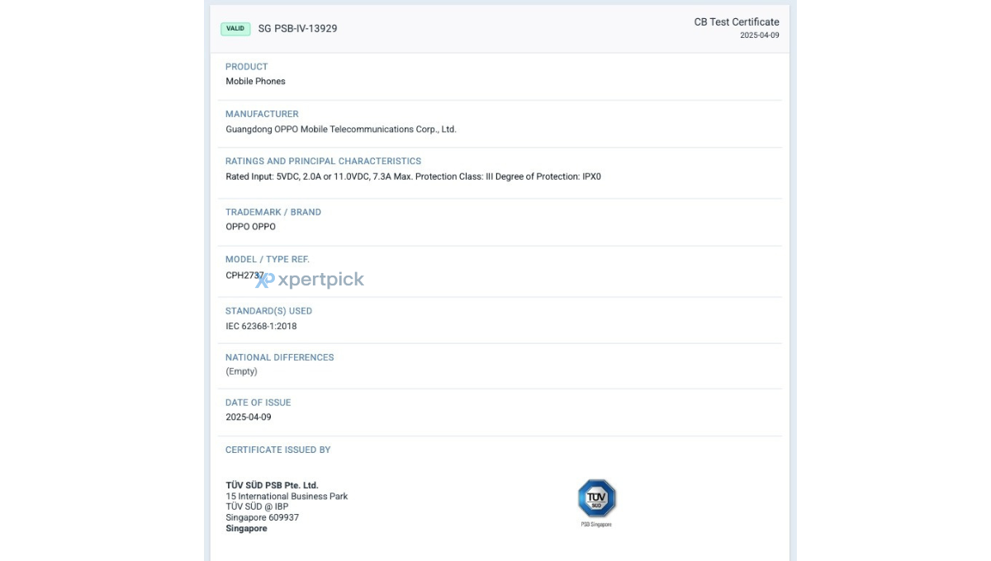Click the STANDARD(S) USED label

tap(269, 311)
